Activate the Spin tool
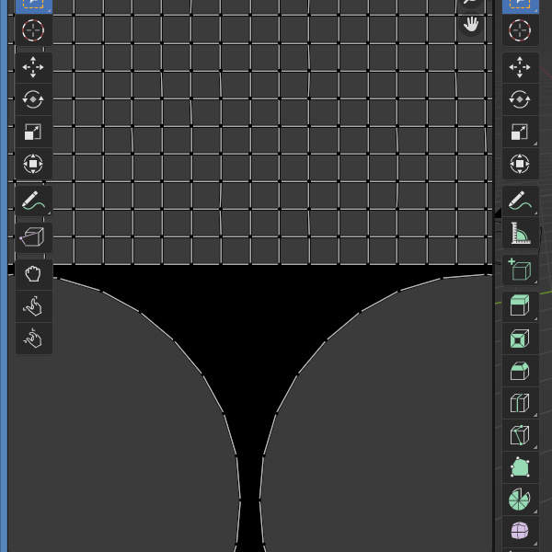 [x=520, y=500]
